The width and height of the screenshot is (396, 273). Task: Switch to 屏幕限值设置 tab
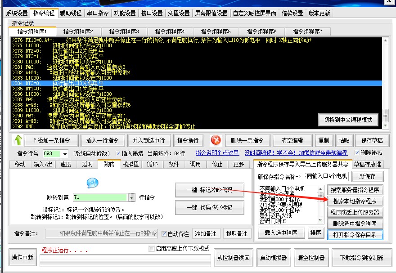pyautogui.click(x=211, y=13)
